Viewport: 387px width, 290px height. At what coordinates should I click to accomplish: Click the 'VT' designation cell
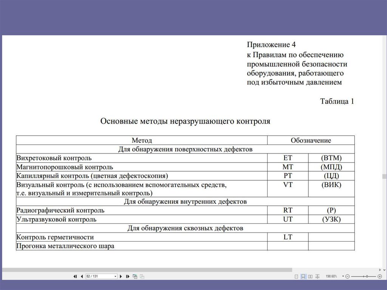click(x=288, y=188)
